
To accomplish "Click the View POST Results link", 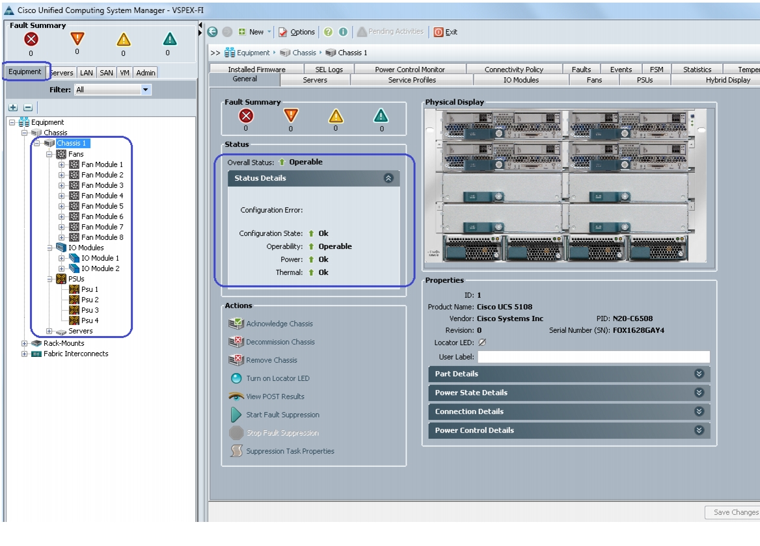I will (x=275, y=396).
